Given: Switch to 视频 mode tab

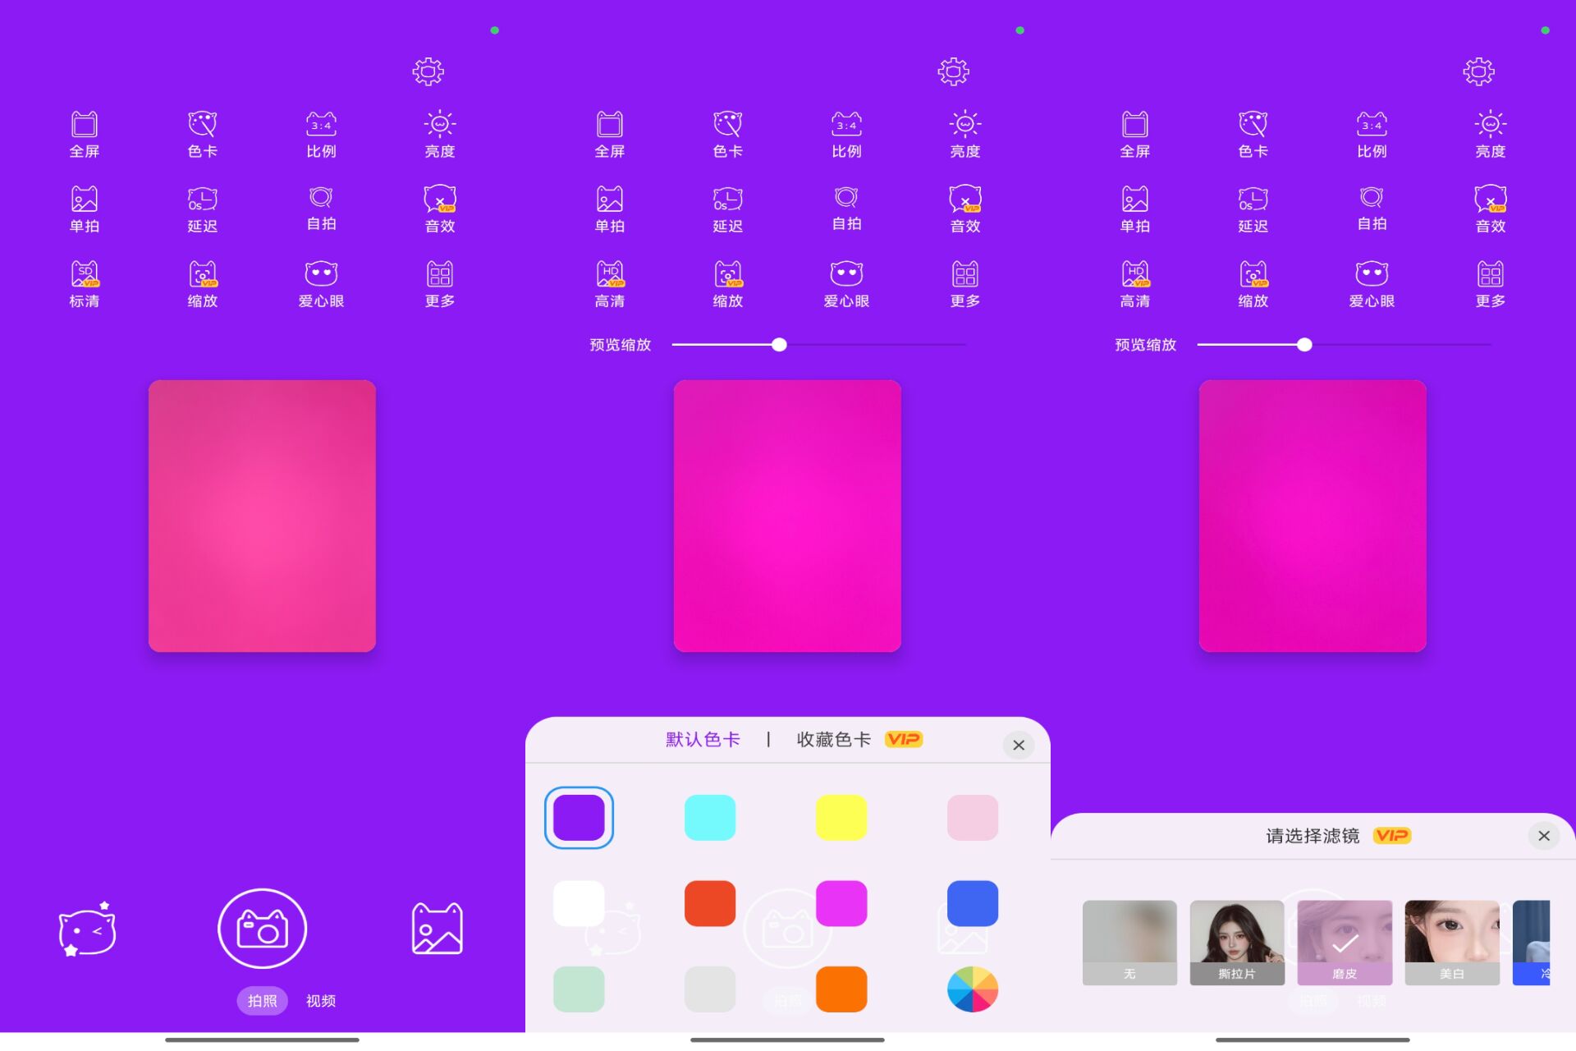Looking at the screenshot, I should coord(321,1001).
